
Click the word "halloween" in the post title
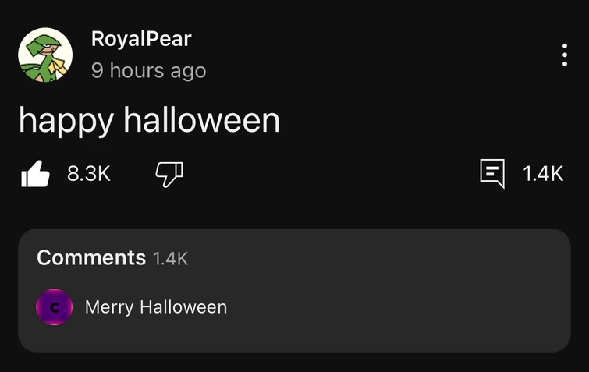pyautogui.click(x=201, y=120)
